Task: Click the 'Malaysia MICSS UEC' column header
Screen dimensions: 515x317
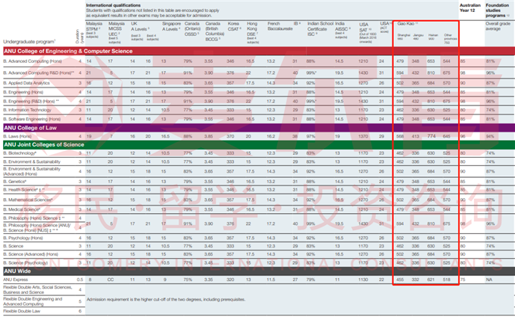Action: (117, 33)
